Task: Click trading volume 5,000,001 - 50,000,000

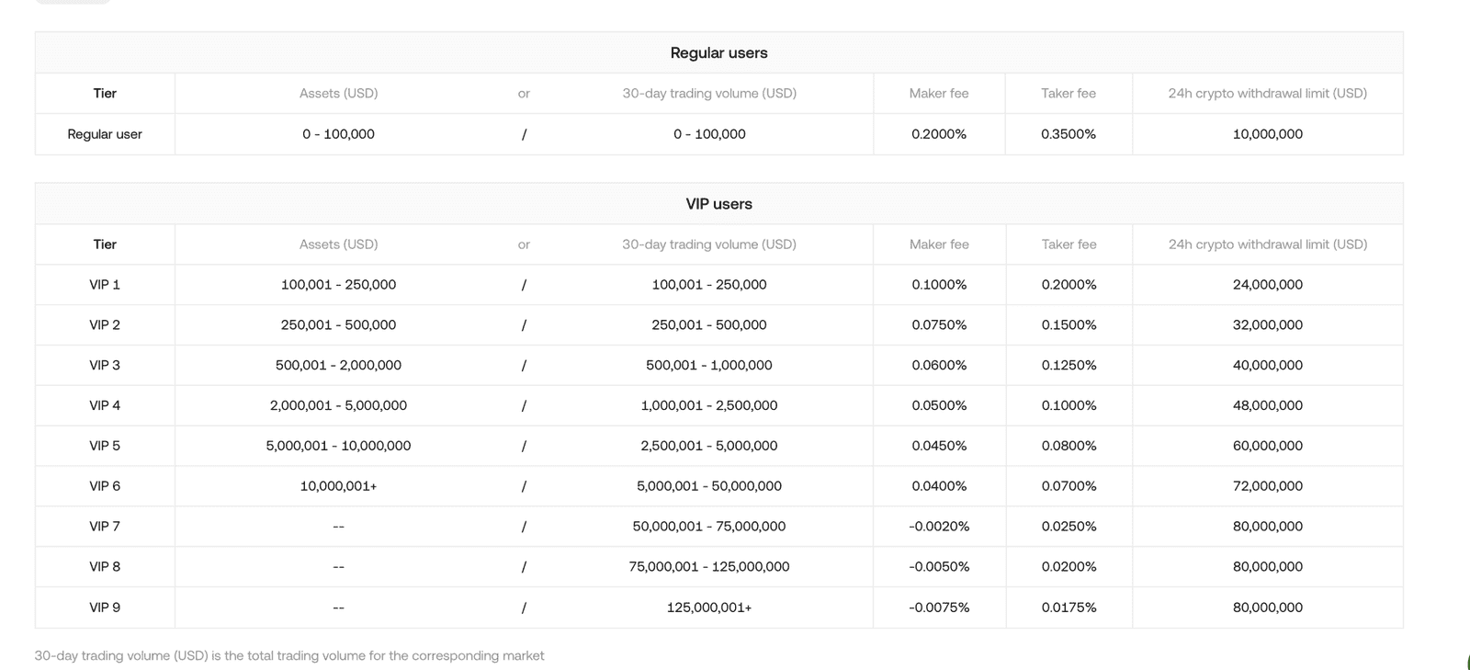Action: click(709, 486)
